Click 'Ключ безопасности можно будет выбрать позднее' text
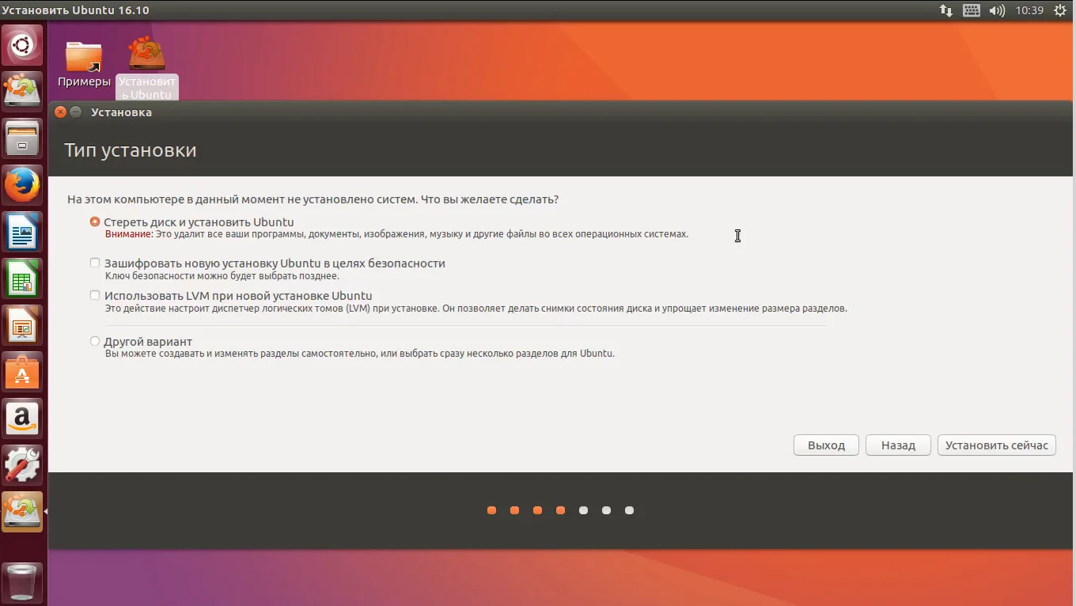 click(x=222, y=276)
